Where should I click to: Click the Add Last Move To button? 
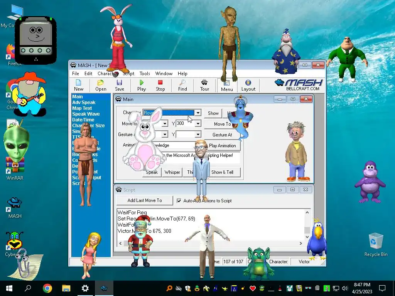coord(145,200)
